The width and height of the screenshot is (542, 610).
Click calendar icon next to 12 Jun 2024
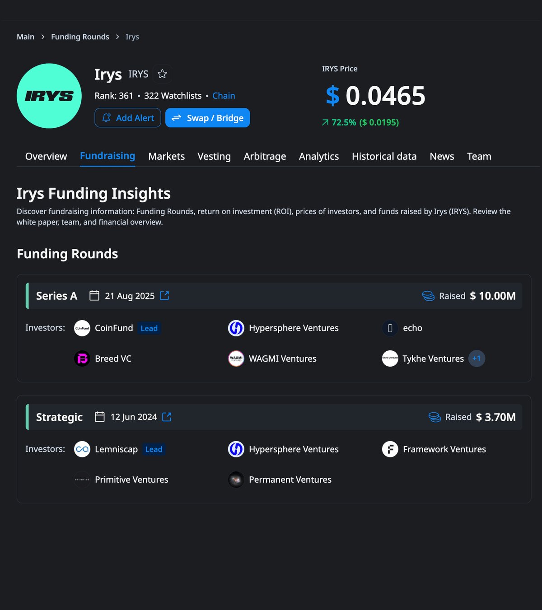click(x=100, y=417)
